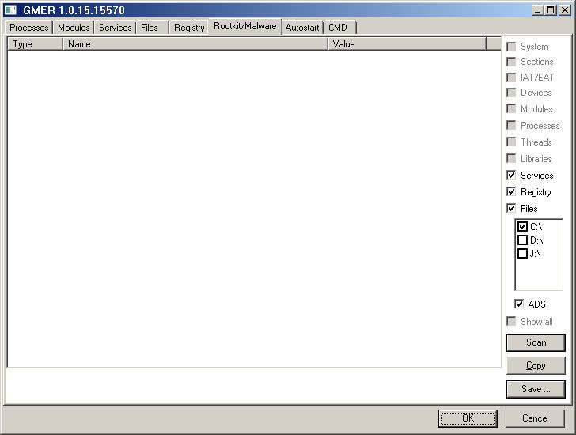Toggle the IAT/EAT checkbox

[x=511, y=78]
